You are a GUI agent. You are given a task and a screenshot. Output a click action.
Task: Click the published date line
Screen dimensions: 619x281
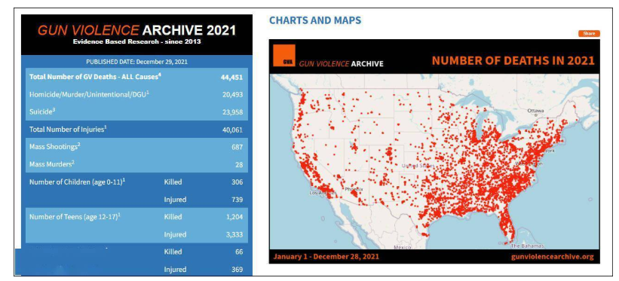pyautogui.click(x=136, y=62)
